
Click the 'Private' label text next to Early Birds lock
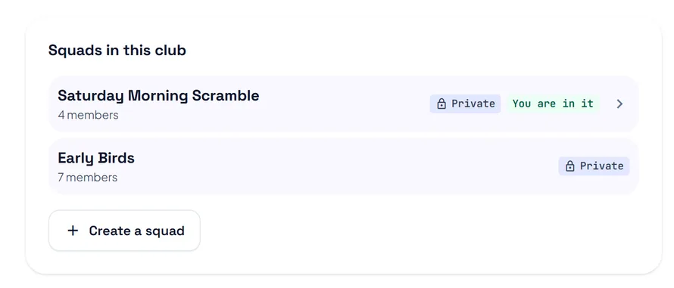click(602, 166)
